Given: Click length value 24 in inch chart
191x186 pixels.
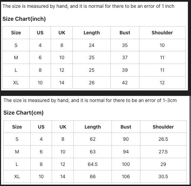Looking at the screenshot, I should pyautogui.click(x=92, y=45).
